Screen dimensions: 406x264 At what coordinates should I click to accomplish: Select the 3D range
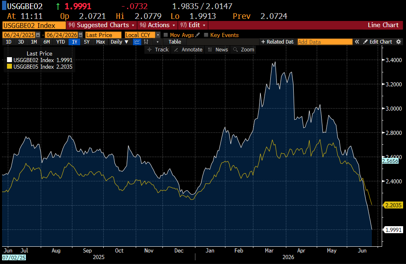(21, 42)
